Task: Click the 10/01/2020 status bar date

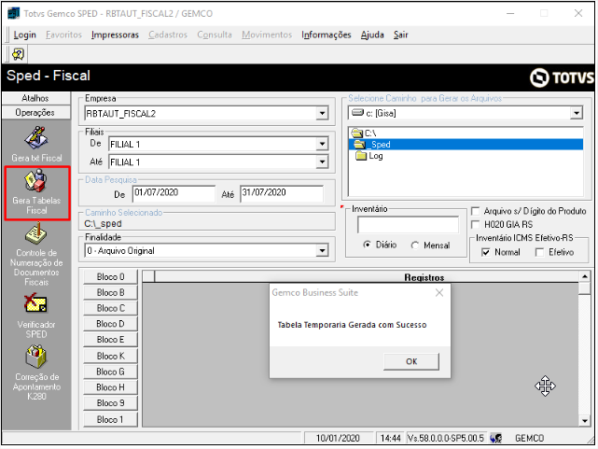Action: coord(338,438)
